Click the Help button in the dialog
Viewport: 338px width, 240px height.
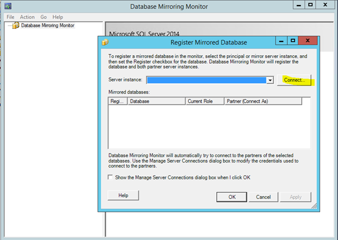click(x=123, y=195)
